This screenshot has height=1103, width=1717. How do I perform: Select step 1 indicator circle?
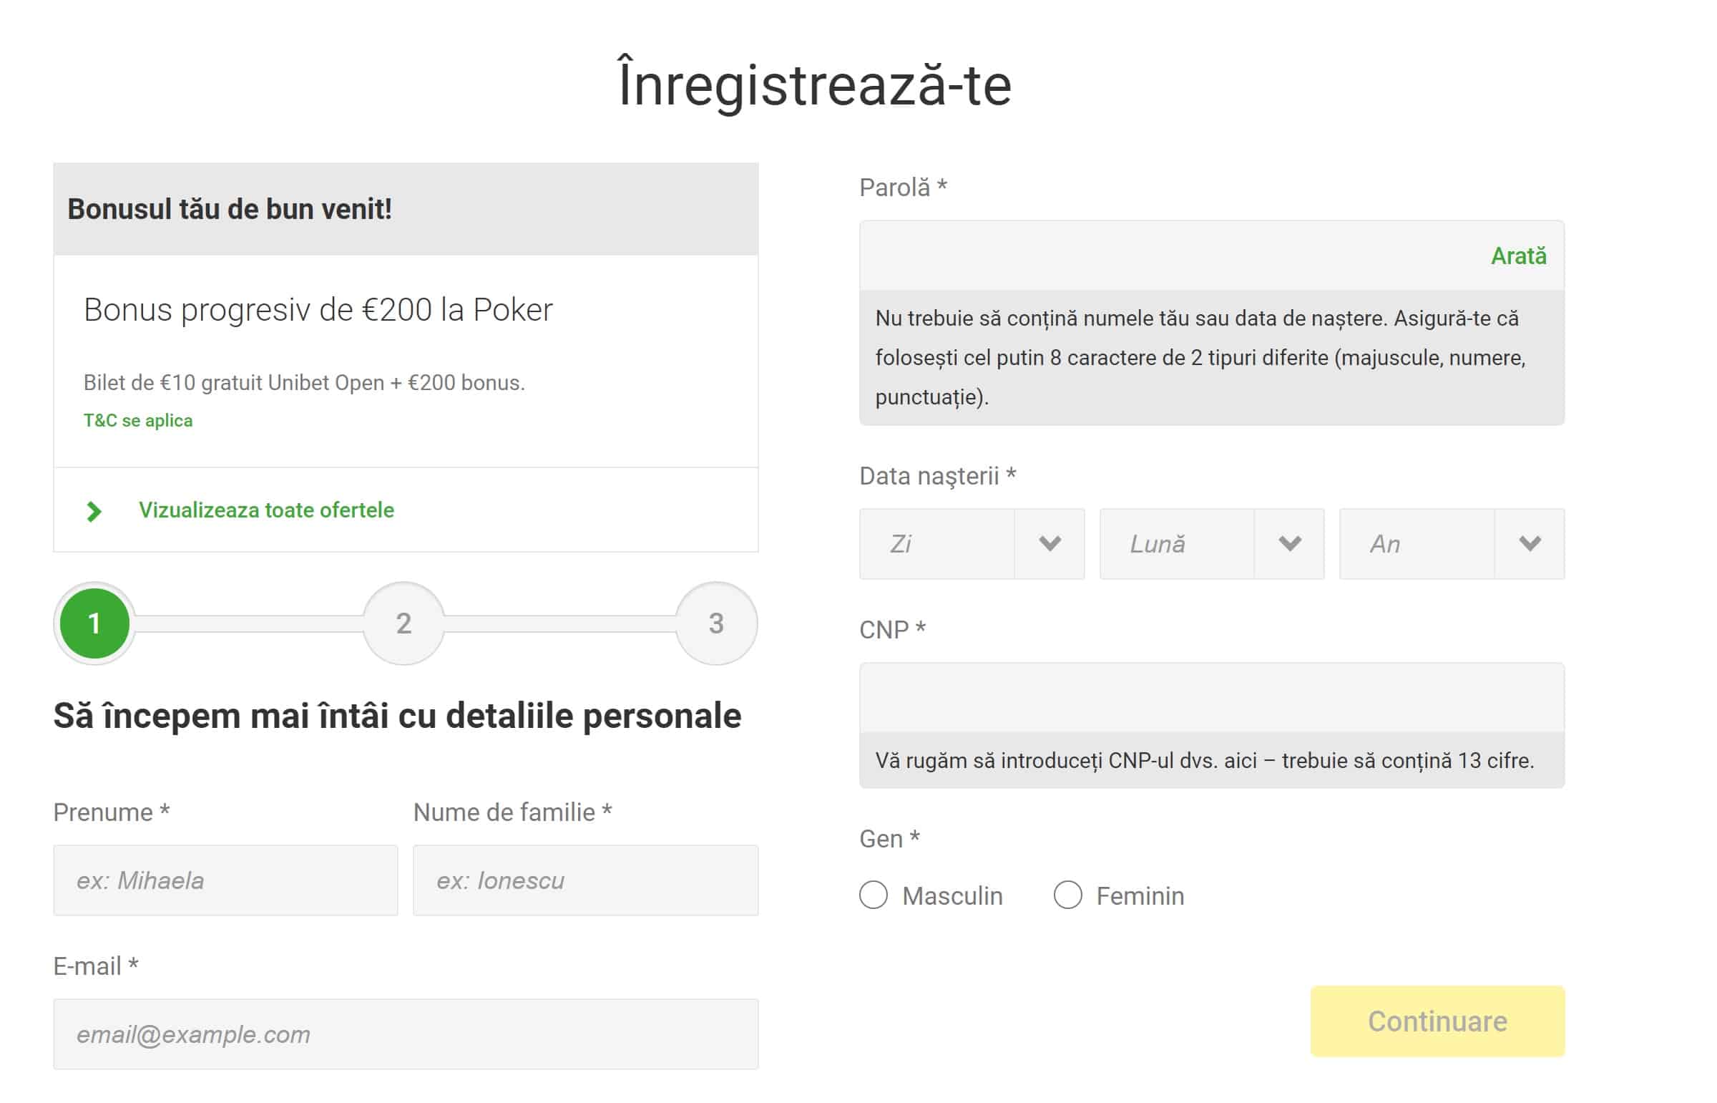tap(93, 623)
